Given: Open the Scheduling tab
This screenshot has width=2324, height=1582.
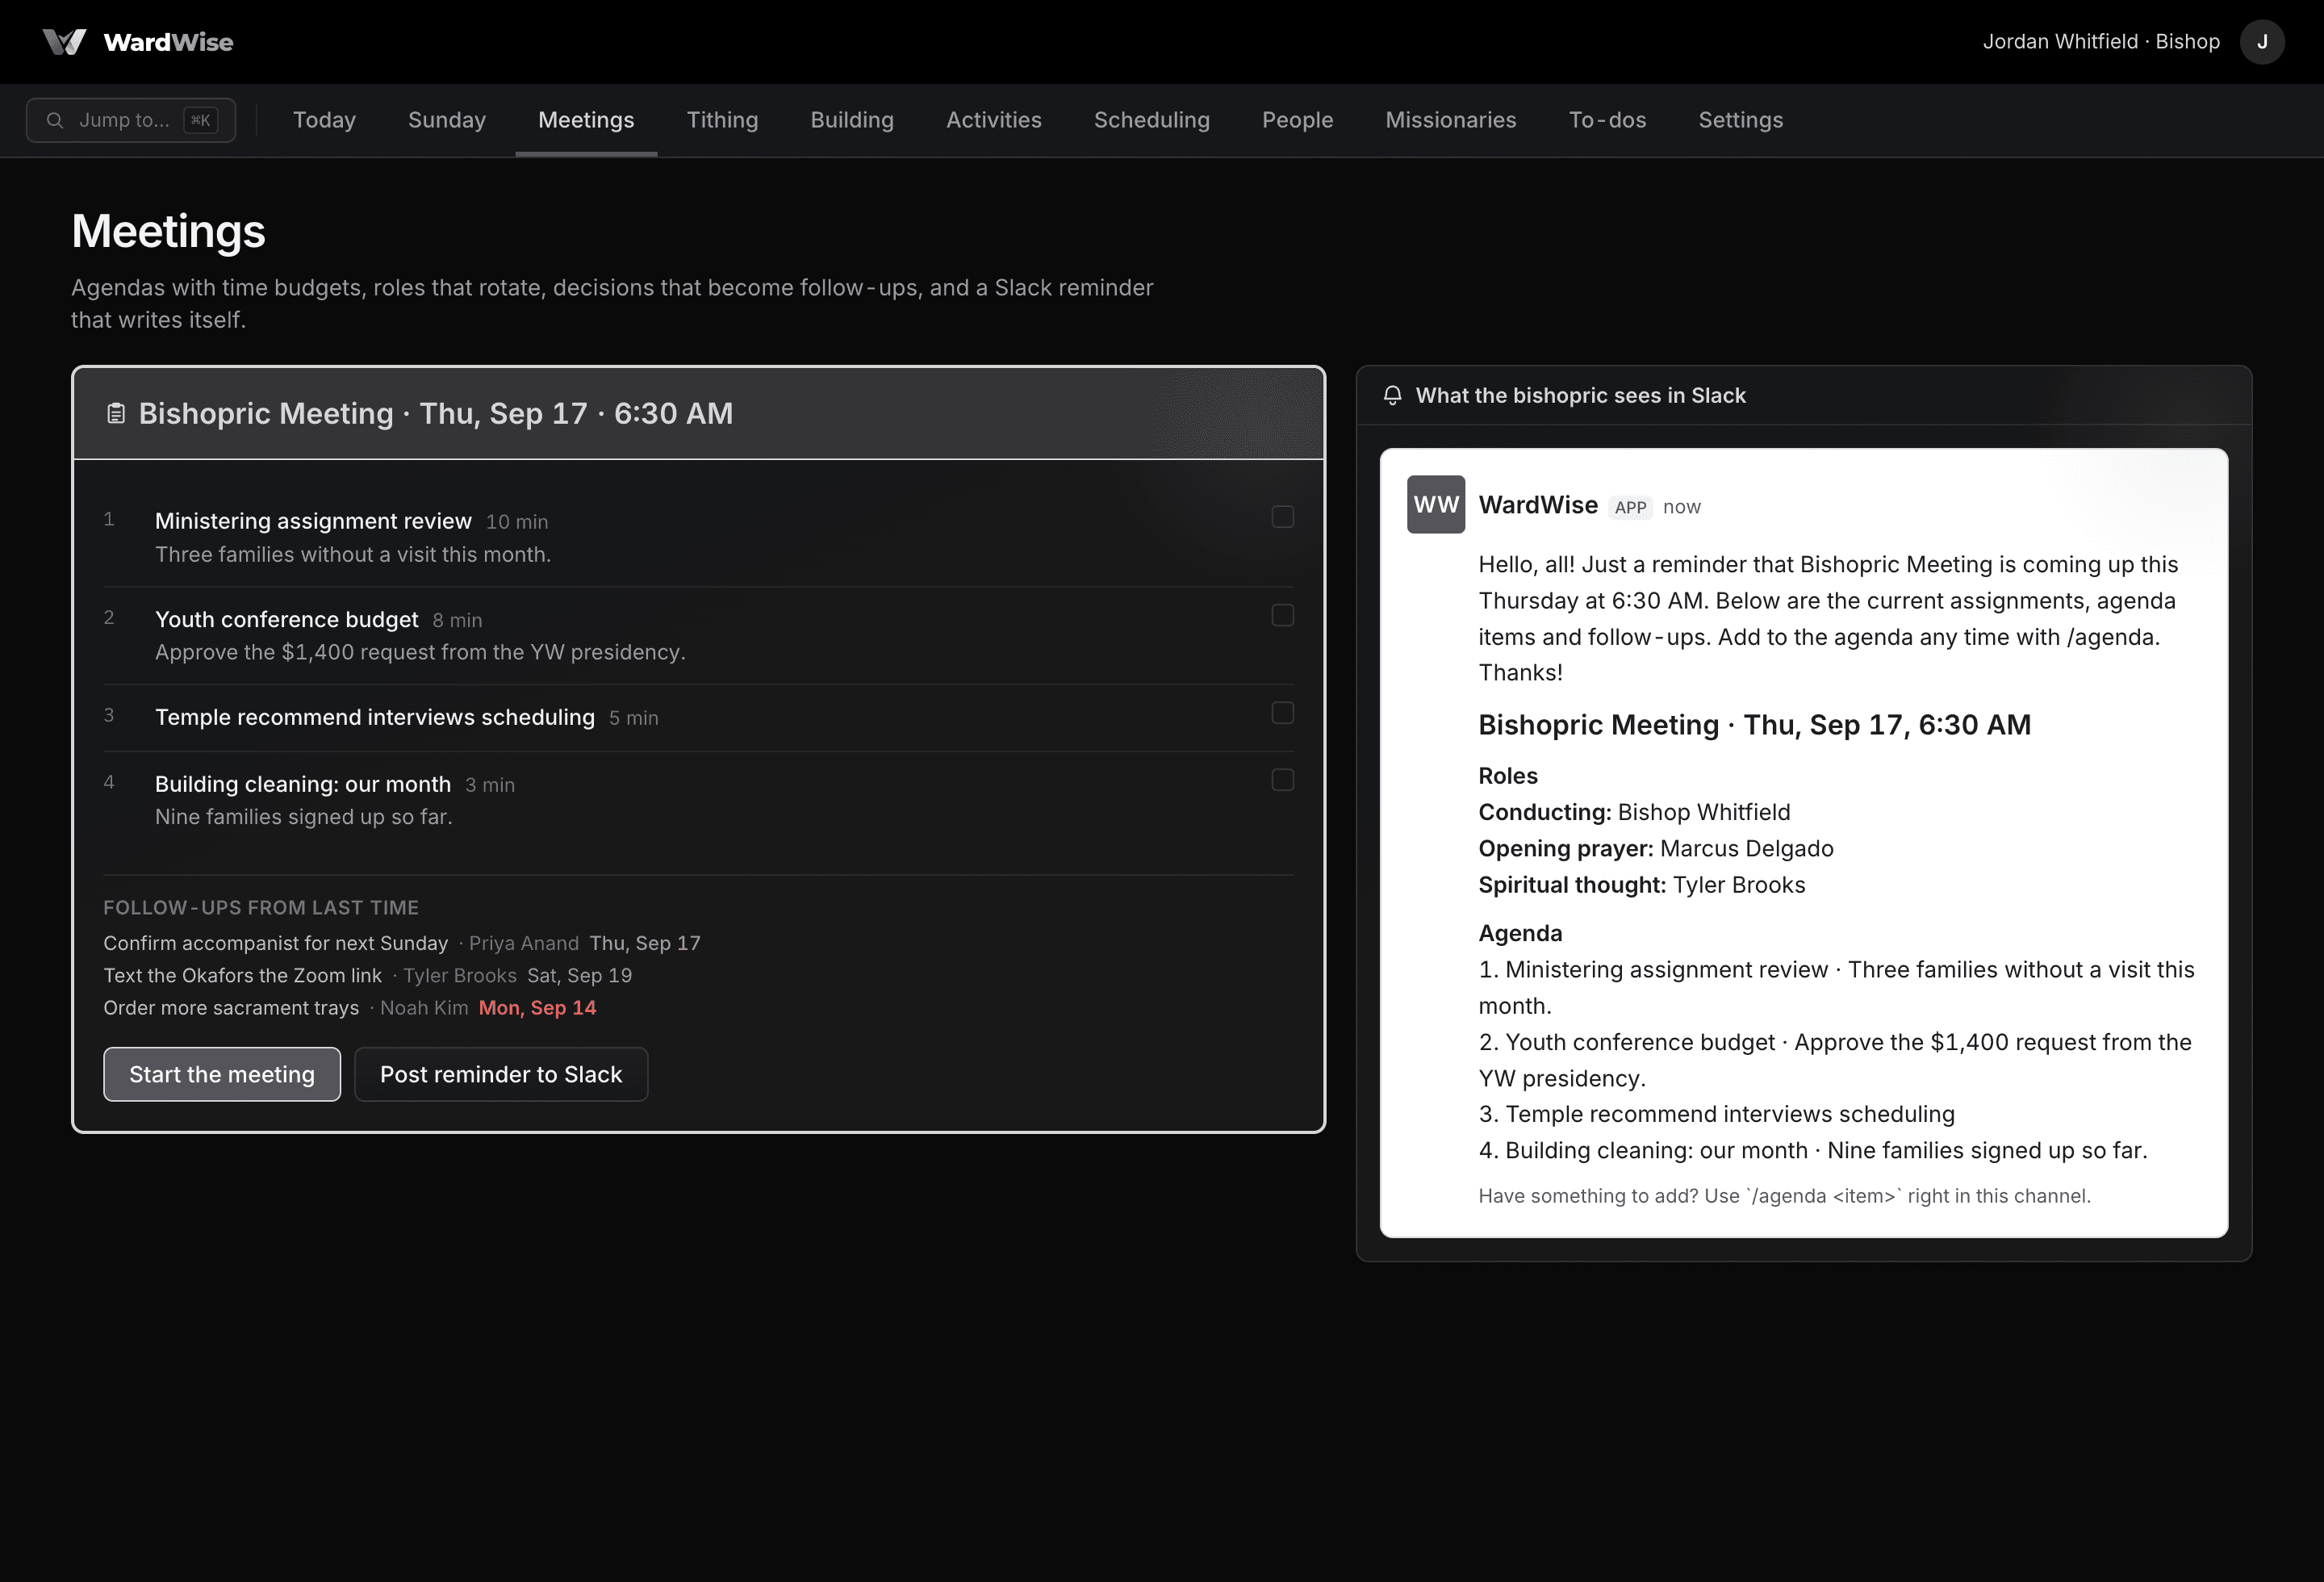Looking at the screenshot, I should (1151, 120).
